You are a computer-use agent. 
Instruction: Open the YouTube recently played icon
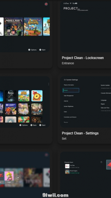[x=67, y=166]
